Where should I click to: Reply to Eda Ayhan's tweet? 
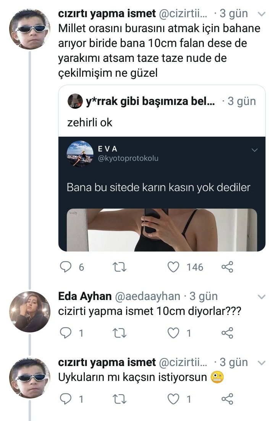point(66,333)
